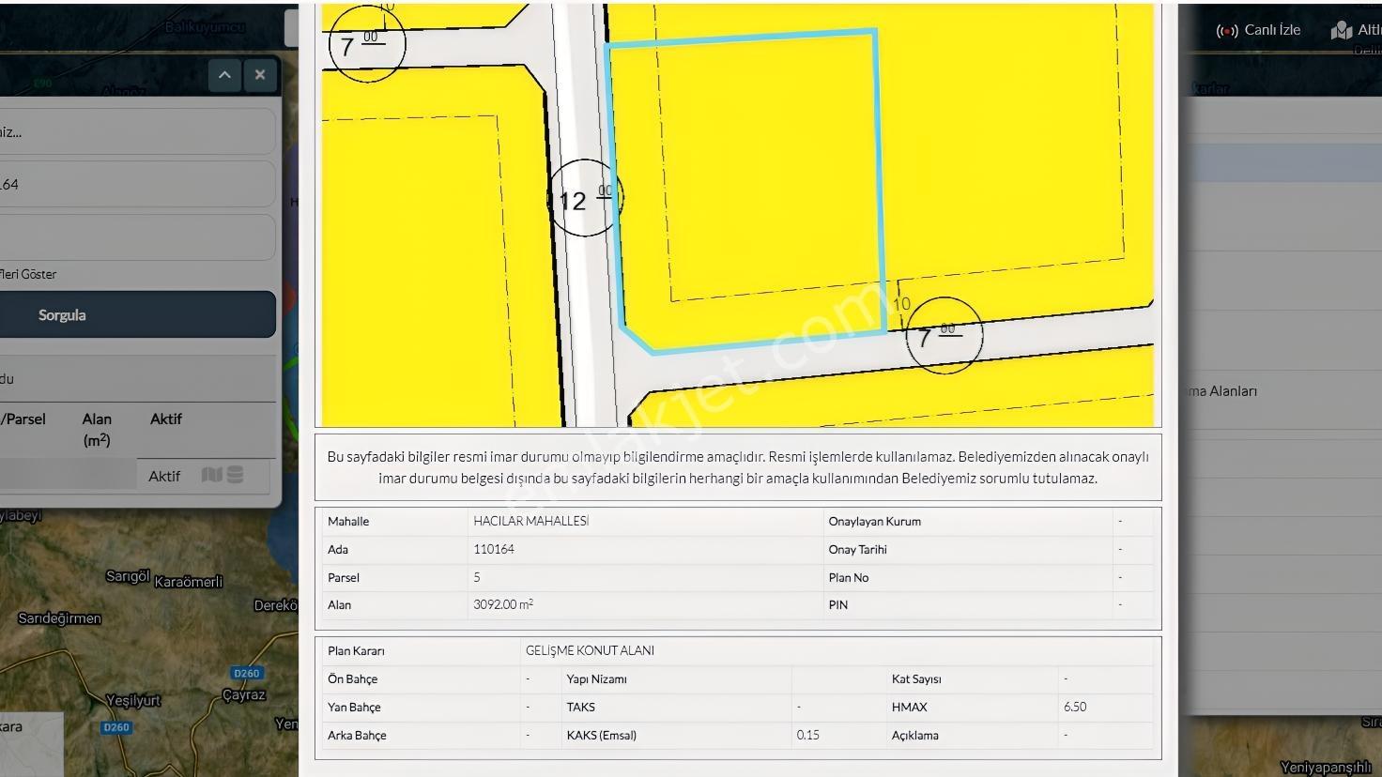This screenshot has width=1382, height=777.
Task: Click the Çayraz label on the map
Action: pos(244,695)
